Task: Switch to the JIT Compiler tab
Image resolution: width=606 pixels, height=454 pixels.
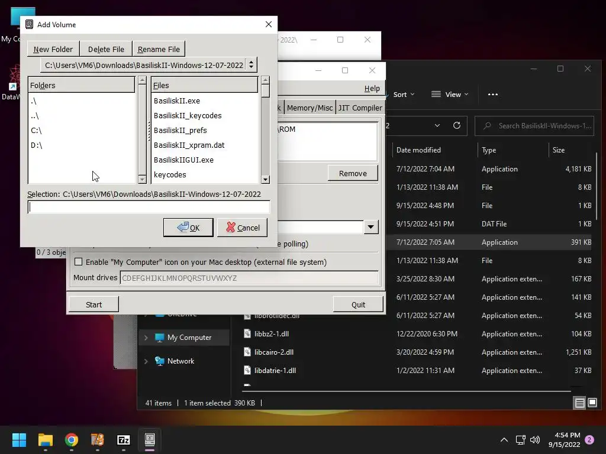Action: pos(360,108)
